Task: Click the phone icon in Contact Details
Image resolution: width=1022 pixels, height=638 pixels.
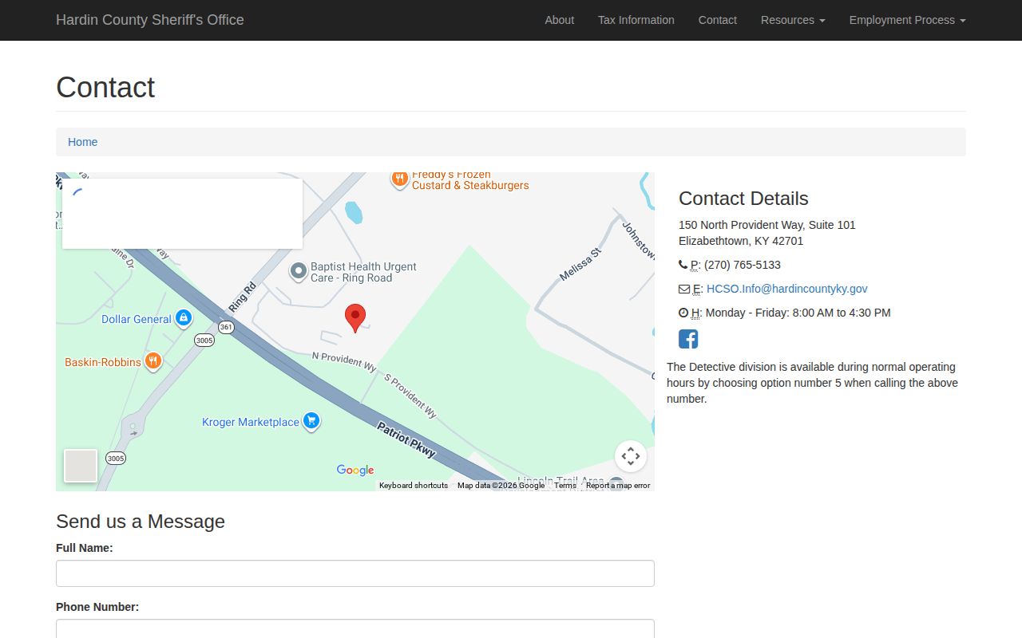Action: [683, 265]
